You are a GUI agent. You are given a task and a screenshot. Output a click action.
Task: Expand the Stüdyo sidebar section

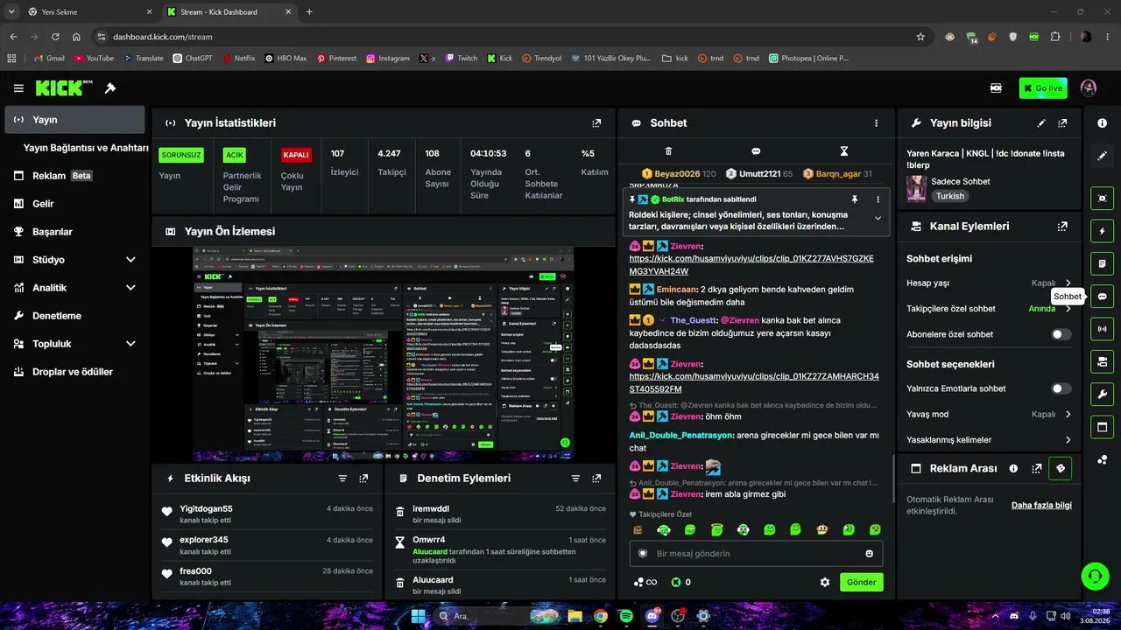point(74,260)
